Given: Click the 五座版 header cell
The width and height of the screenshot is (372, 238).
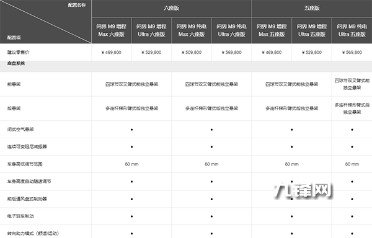Looking at the screenshot, I should point(312,8).
